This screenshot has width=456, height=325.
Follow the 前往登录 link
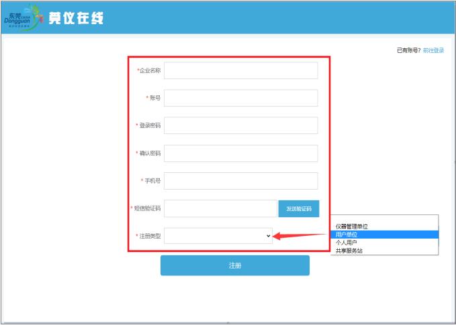point(433,50)
